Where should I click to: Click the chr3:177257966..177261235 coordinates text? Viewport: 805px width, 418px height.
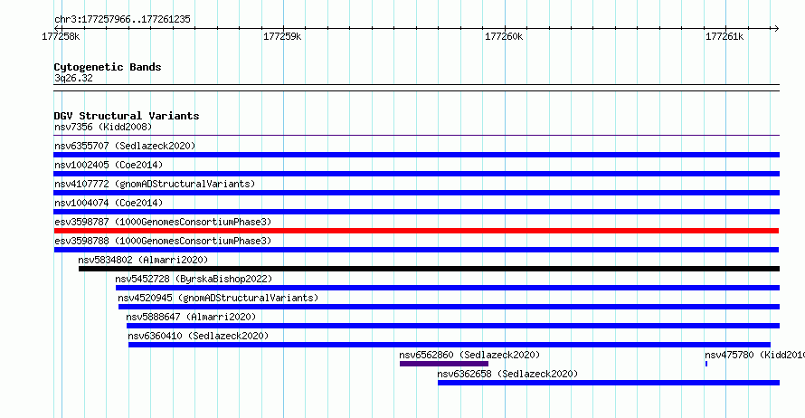click(122, 20)
